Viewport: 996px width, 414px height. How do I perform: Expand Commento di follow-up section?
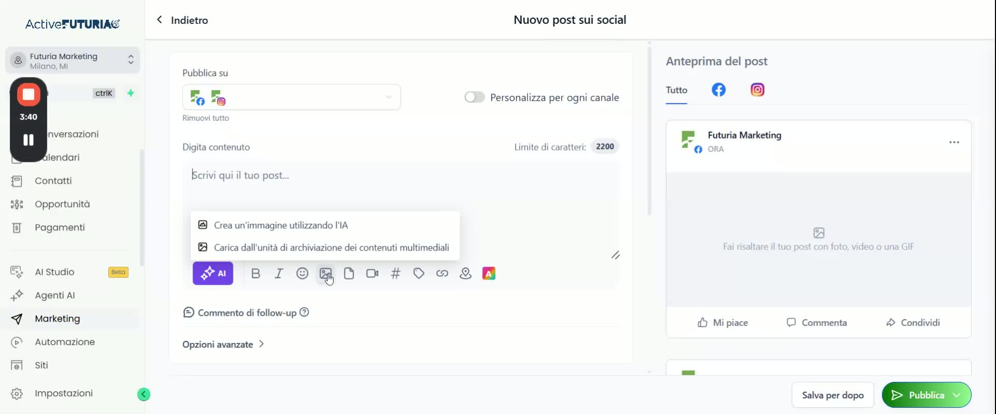tap(241, 313)
